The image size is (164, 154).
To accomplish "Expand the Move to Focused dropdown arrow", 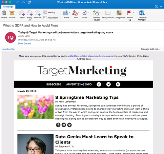I will pos(100,13).
